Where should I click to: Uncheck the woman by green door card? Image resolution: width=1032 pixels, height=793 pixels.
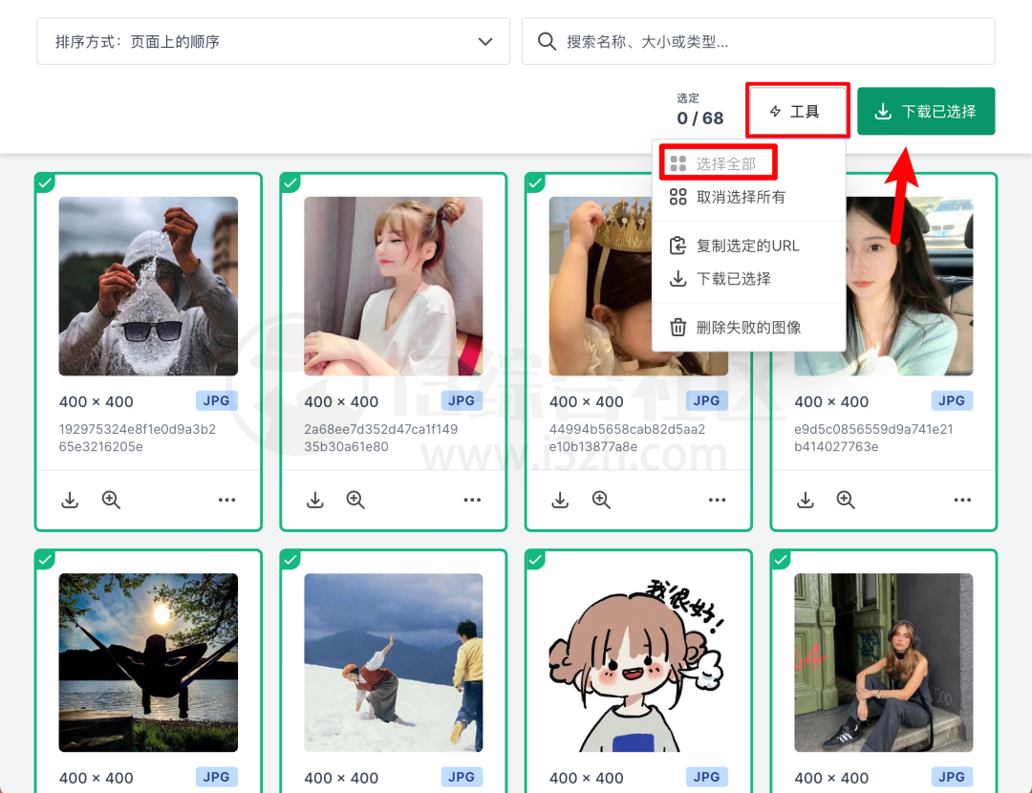[781, 559]
